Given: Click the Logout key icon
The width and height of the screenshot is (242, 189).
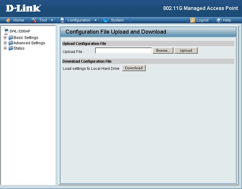Looking at the screenshot, I should 193,20.
